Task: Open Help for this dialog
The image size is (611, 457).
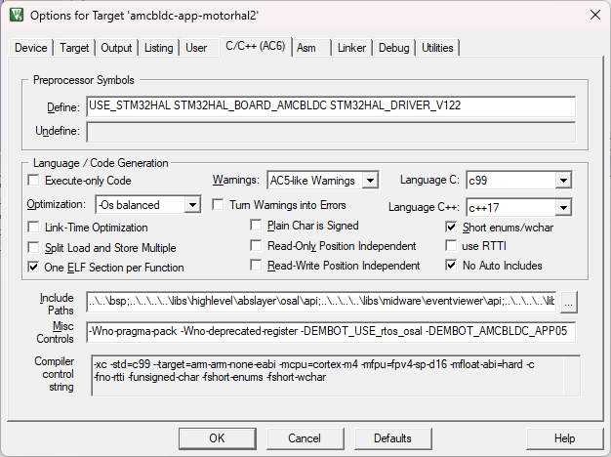Action: (x=564, y=438)
